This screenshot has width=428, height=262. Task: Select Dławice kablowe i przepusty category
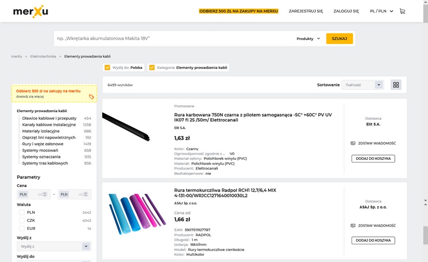[49, 118]
